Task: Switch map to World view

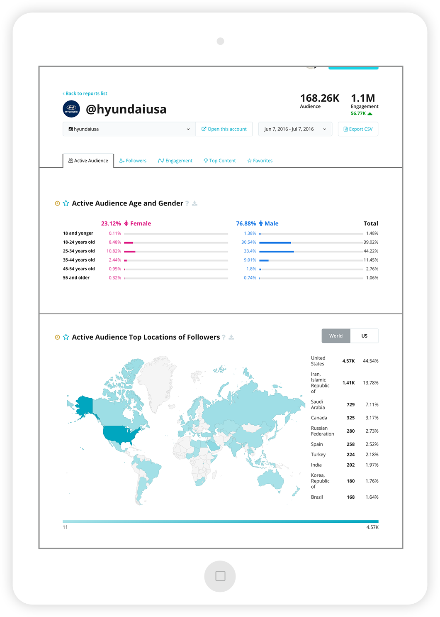Action: [336, 336]
